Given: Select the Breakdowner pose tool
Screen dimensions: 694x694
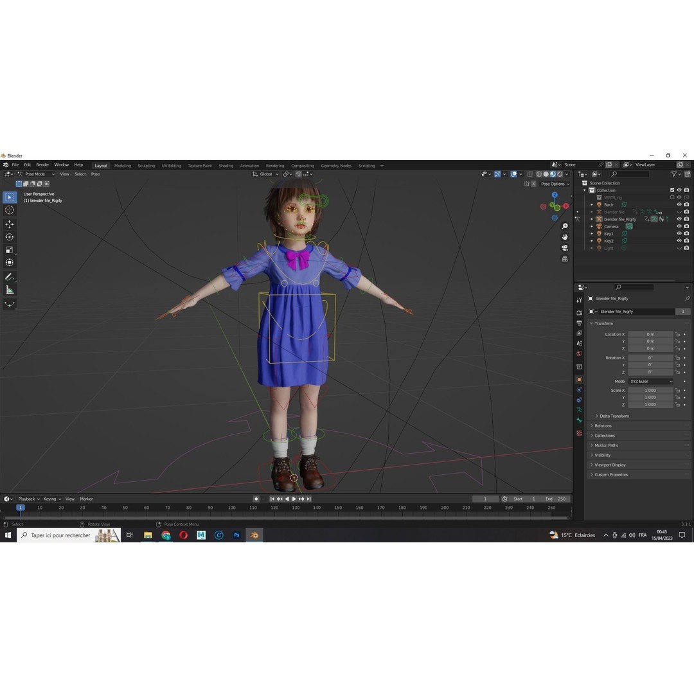Looking at the screenshot, I should pyautogui.click(x=9, y=304).
